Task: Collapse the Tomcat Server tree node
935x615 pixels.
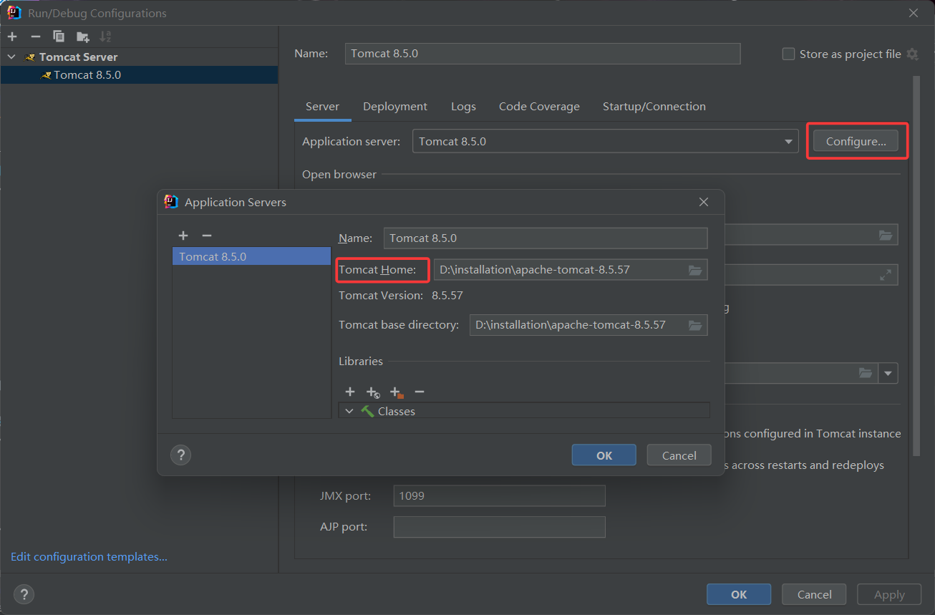Action: point(11,57)
